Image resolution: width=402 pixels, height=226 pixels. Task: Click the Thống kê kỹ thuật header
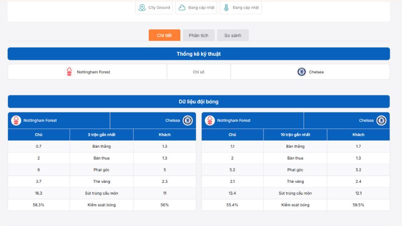(x=198, y=54)
